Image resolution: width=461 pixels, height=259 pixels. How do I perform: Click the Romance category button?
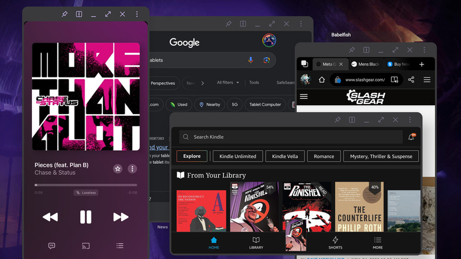click(x=324, y=156)
